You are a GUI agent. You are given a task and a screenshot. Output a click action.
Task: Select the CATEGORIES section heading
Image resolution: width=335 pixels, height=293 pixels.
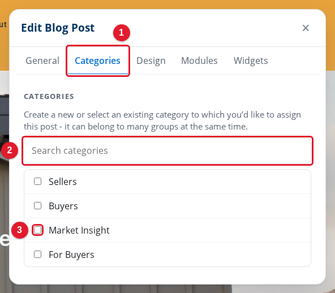49,97
